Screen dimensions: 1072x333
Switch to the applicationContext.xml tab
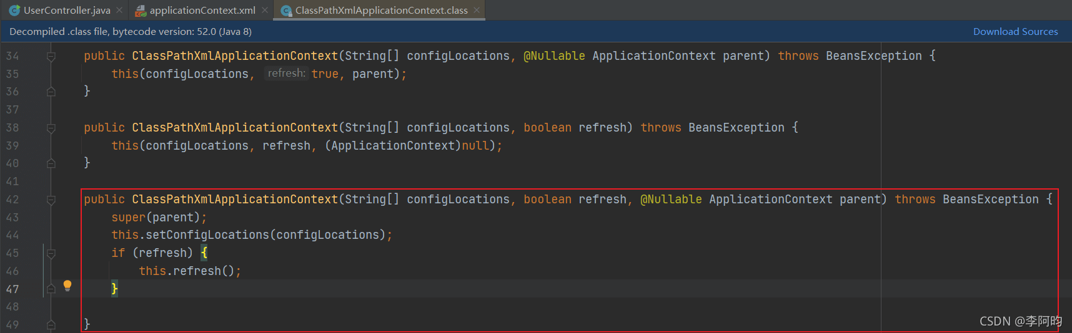point(202,10)
